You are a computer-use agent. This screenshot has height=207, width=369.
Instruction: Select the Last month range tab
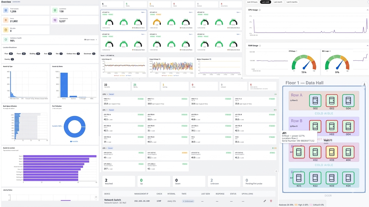[278, 2]
